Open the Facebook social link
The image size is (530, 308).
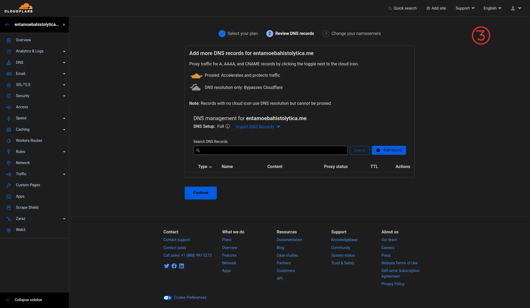click(x=174, y=266)
